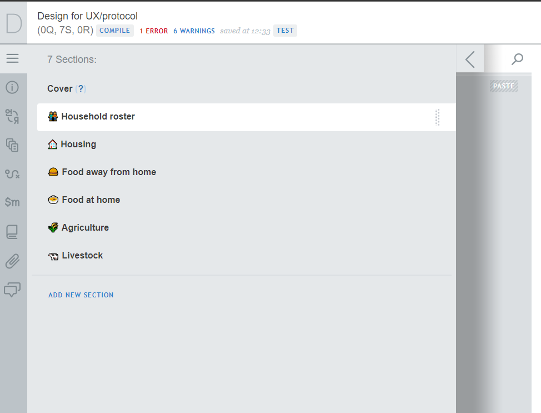The image size is (541, 413).
Task: Click the COMPILE button
Action: tap(115, 31)
